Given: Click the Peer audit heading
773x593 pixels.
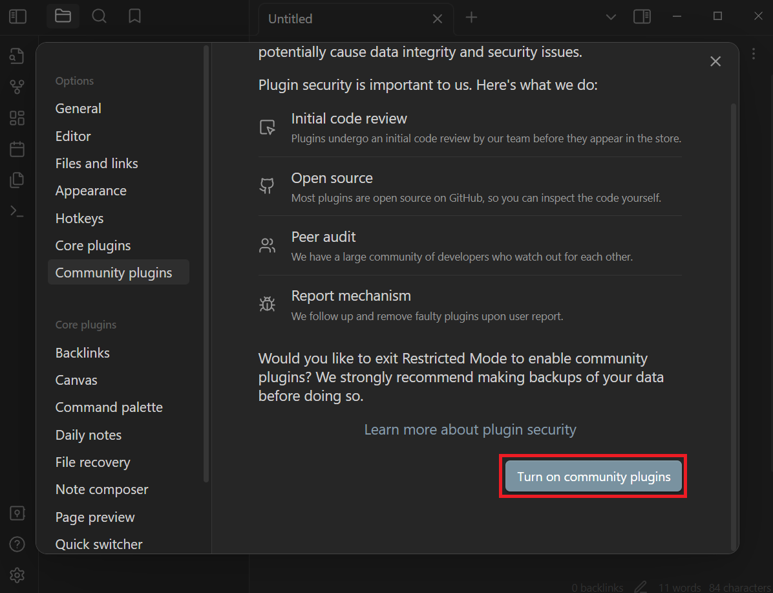Looking at the screenshot, I should (323, 237).
